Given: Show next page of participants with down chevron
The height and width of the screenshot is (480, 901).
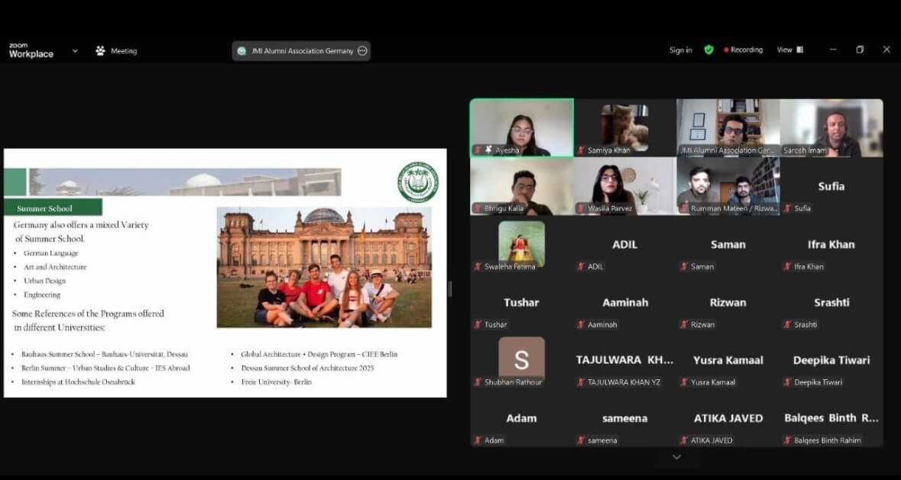Looking at the screenshot, I should [x=676, y=457].
